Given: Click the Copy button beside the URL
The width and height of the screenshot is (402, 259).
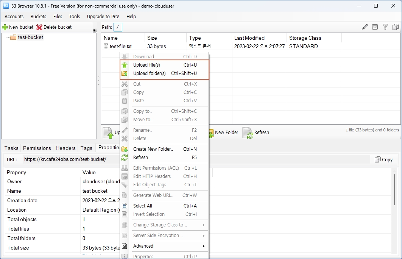Looking at the screenshot, I should click(x=383, y=160).
